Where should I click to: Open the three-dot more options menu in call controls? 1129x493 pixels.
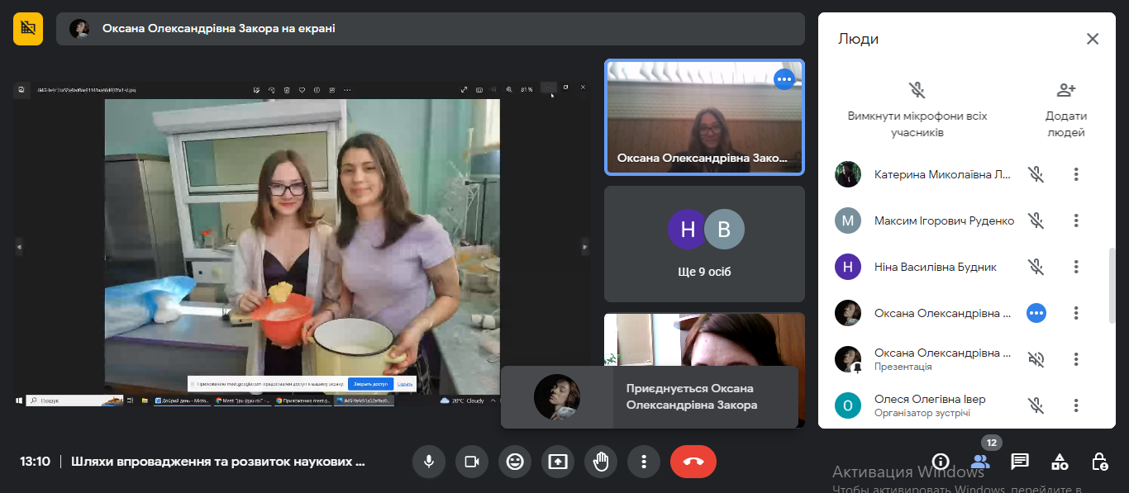[x=644, y=462]
